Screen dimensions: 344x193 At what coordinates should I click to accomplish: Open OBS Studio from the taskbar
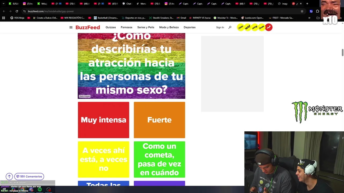tap(49, 190)
